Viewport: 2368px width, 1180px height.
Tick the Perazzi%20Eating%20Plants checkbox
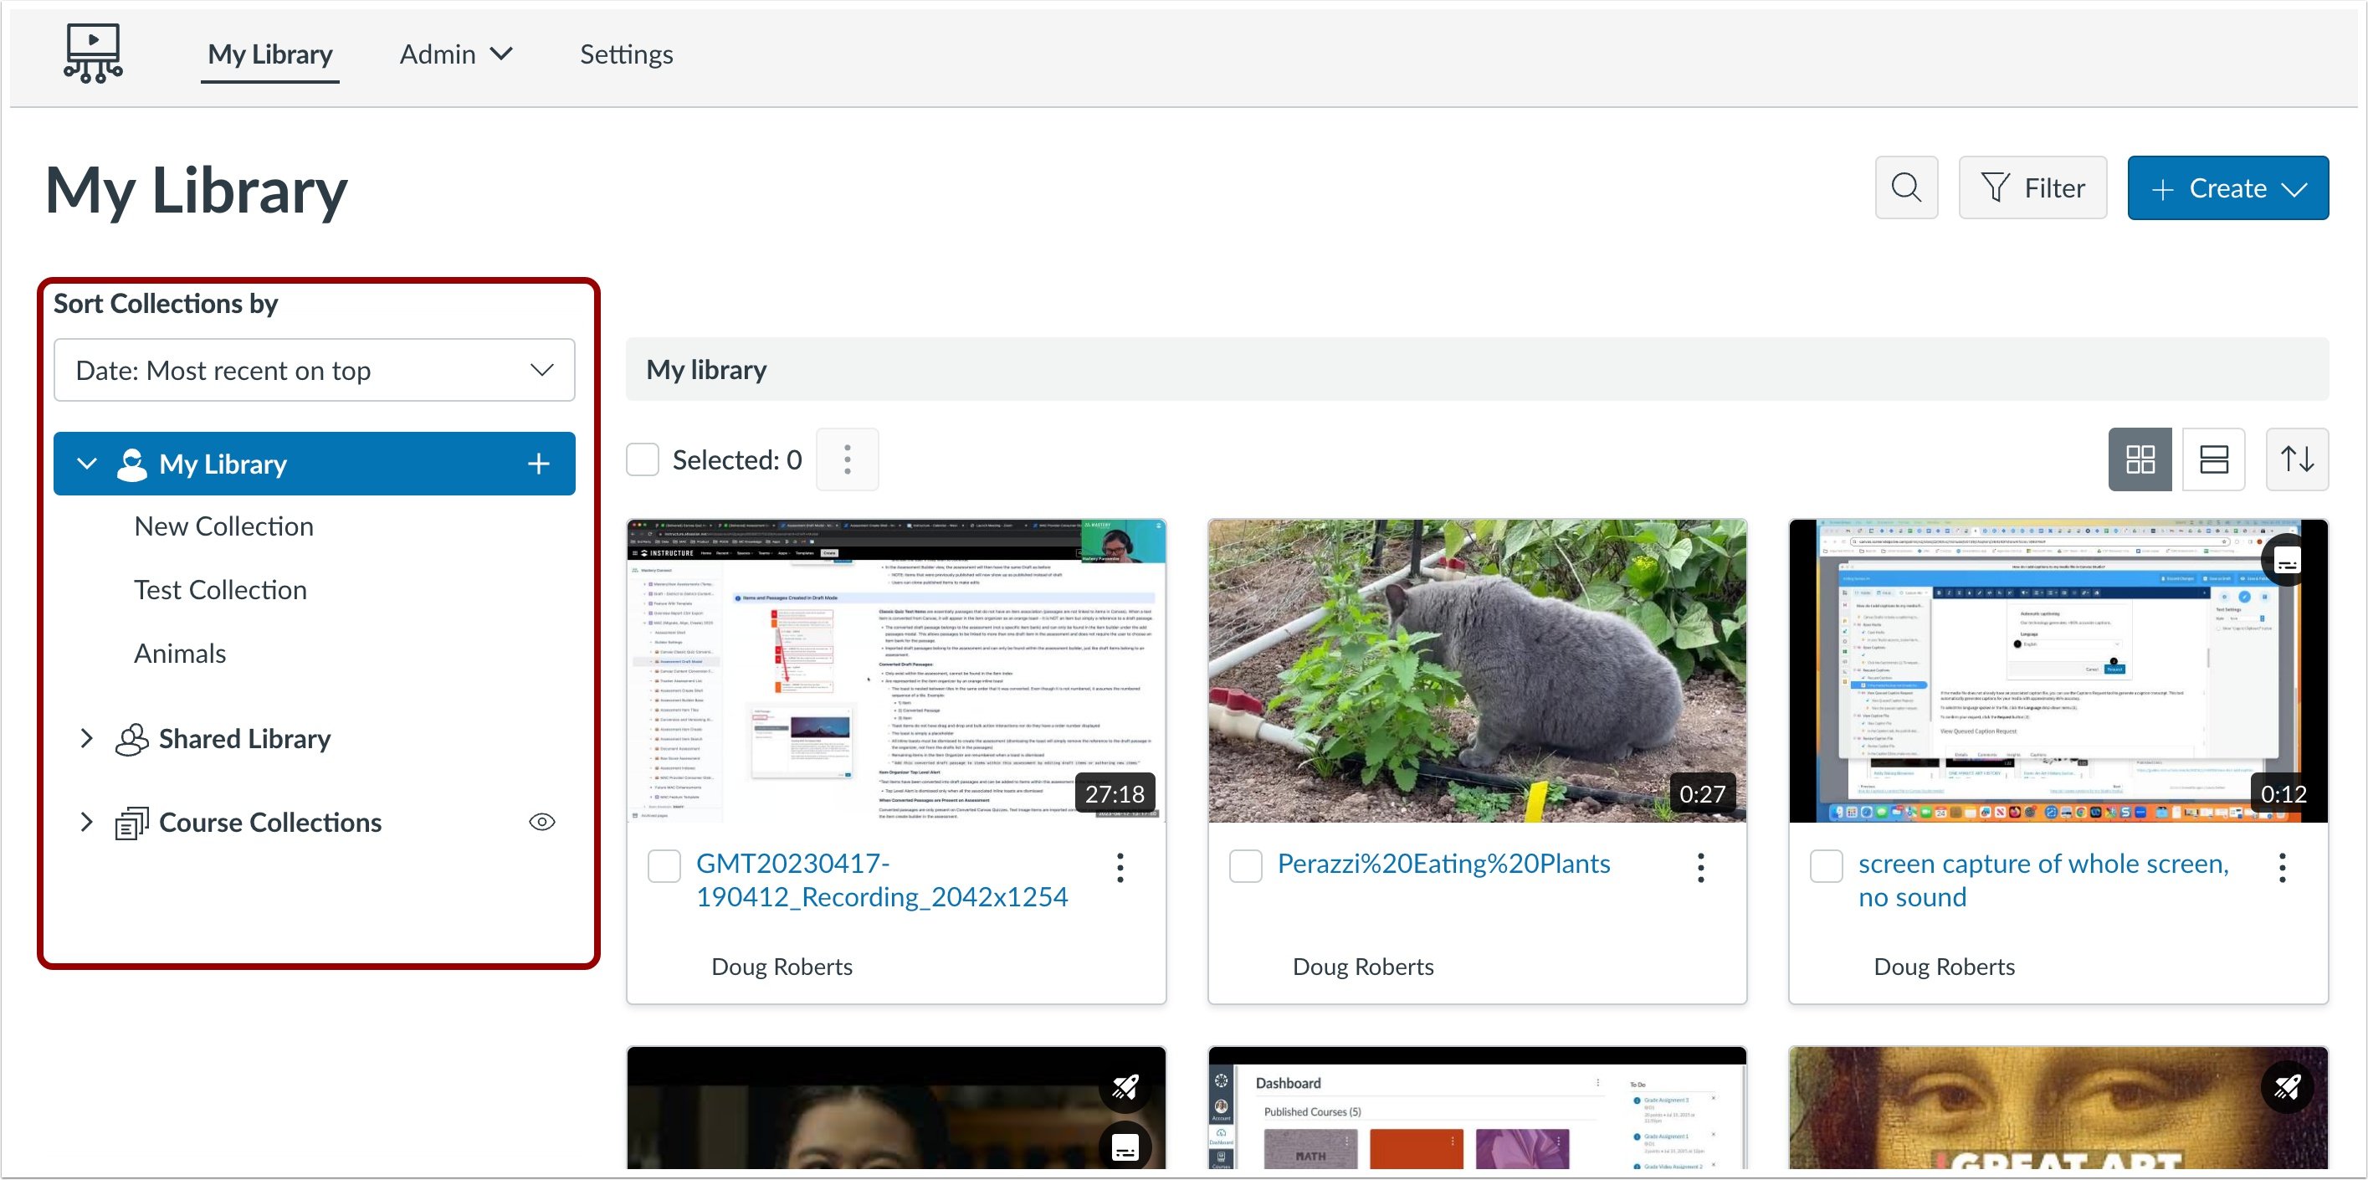1245,865
